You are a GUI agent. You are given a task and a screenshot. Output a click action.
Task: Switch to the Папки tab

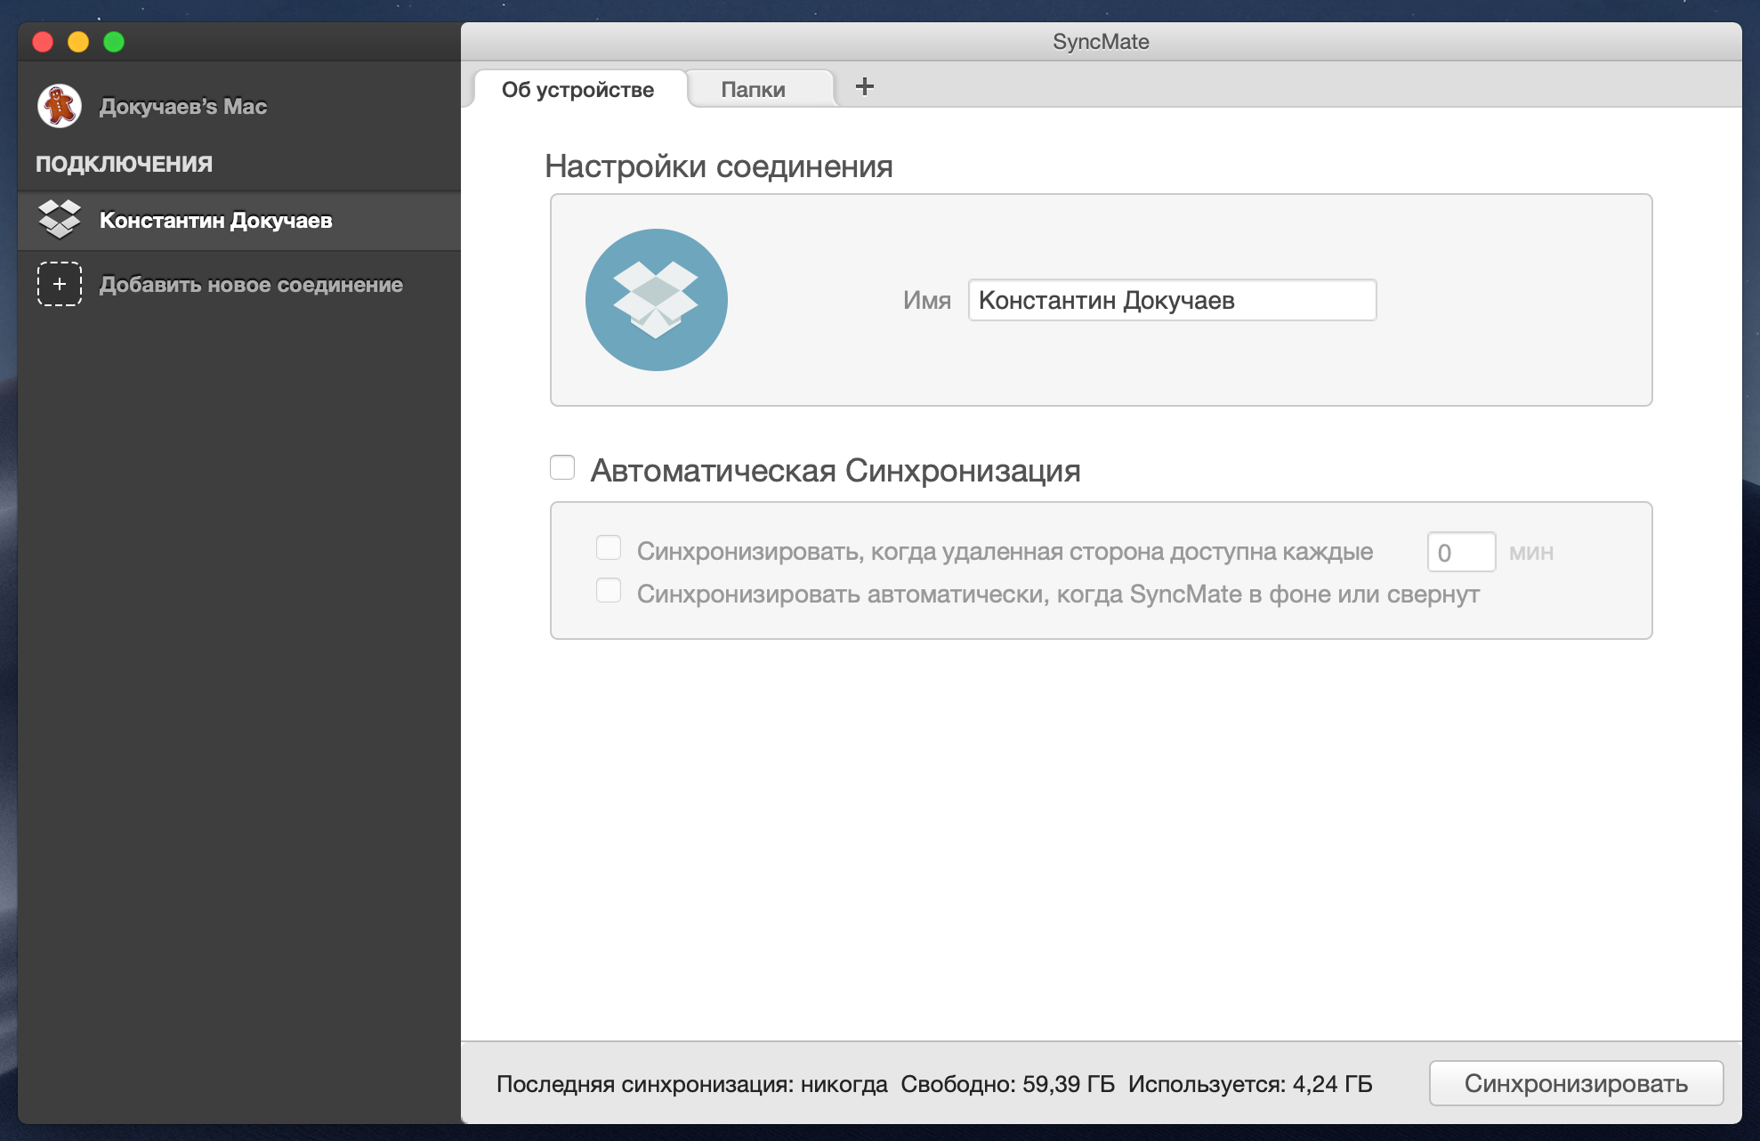pyautogui.click(x=753, y=89)
